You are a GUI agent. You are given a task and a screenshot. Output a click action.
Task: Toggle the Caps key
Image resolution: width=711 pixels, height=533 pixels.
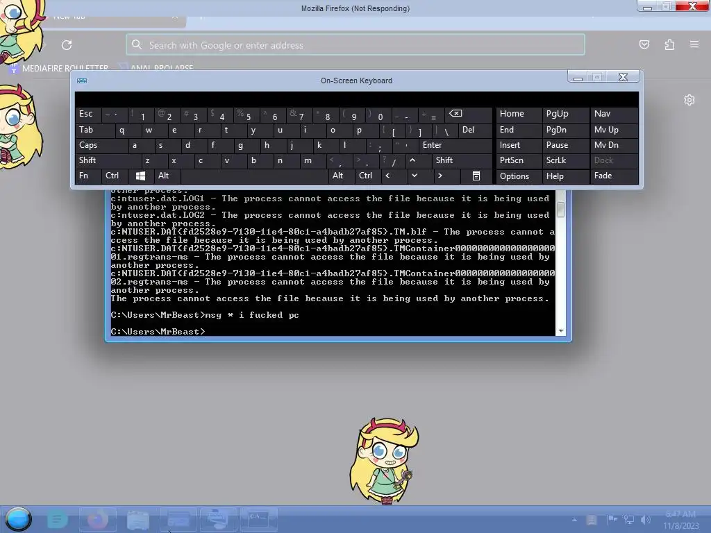click(x=101, y=145)
